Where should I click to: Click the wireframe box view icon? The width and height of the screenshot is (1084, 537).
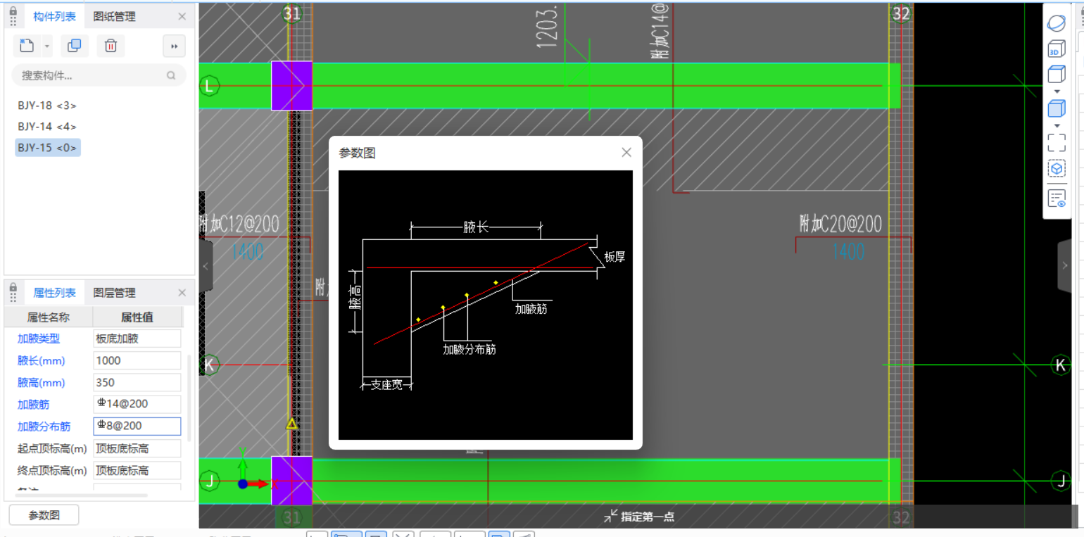point(1057,74)
